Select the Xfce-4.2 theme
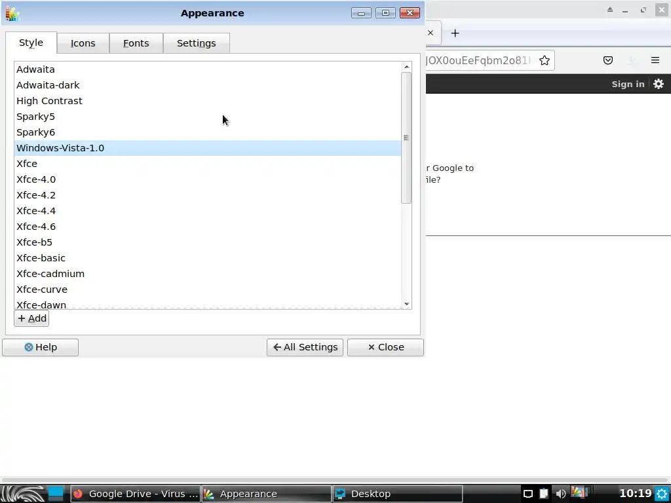 pos(208,195)
